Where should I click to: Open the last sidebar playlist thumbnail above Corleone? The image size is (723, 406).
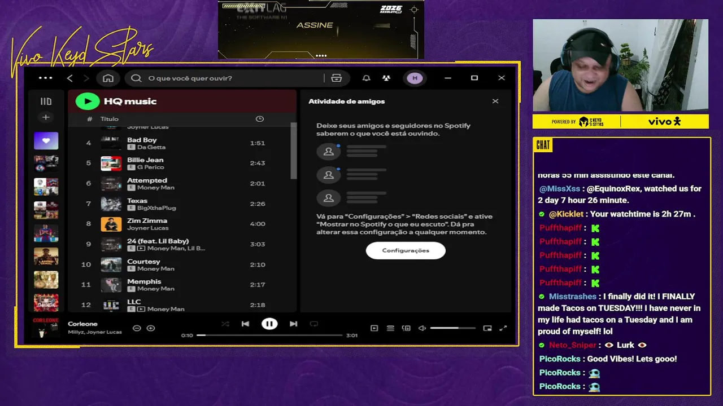point(46,302)
